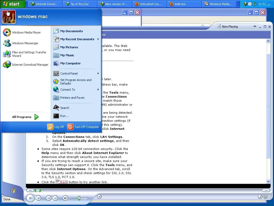Click the windows mac user name
Viewport: 274px width, 206px height.
pos(33,17)
